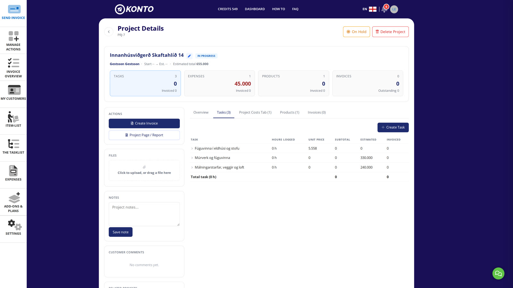513x288 pixels.
Task: Select the Products summary card
Action: pos(293,83)
